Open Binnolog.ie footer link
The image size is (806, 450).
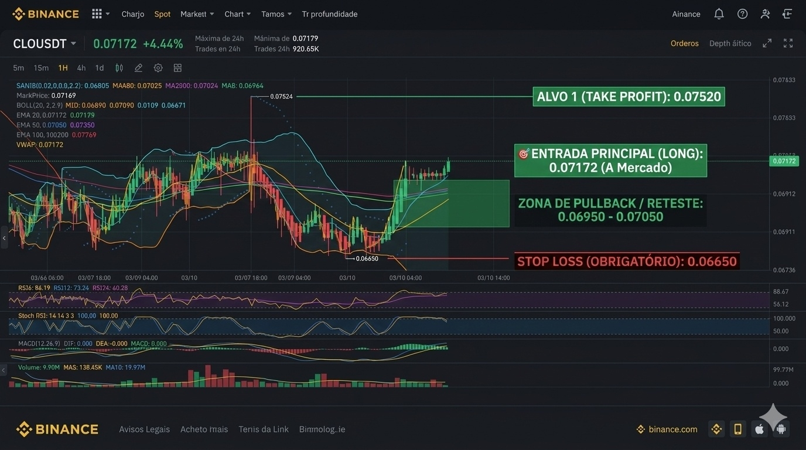(x=322, y=429)
